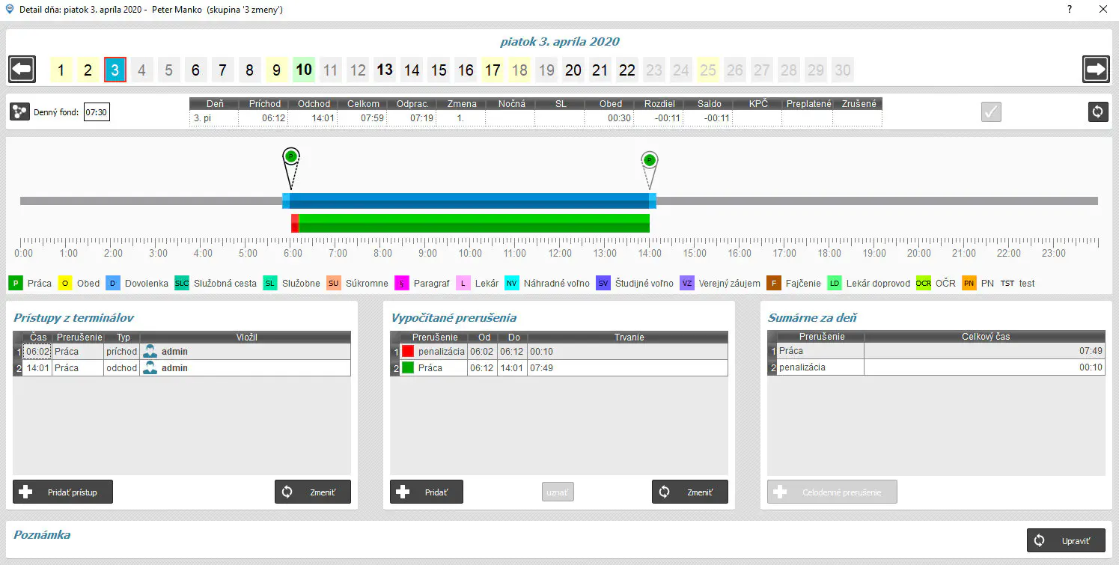Screen dimensions: 1119x565
Task: Click the magenta Paragraf legend icon
Action: pyautogui.click(x=401, y=284)
